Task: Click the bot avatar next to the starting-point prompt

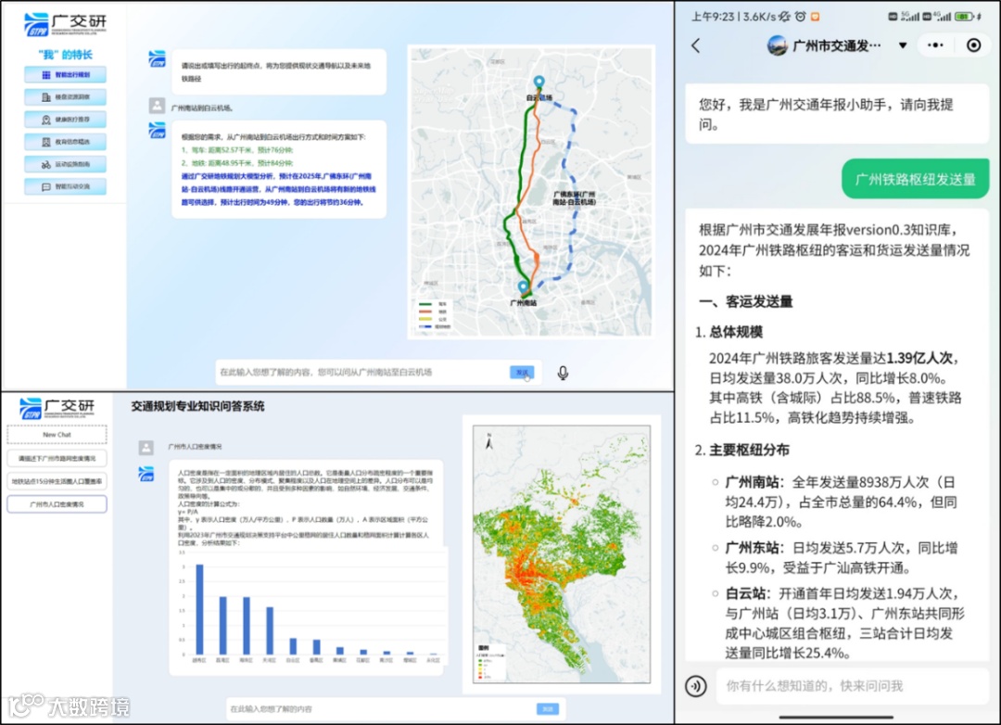Action: point(157,58)
